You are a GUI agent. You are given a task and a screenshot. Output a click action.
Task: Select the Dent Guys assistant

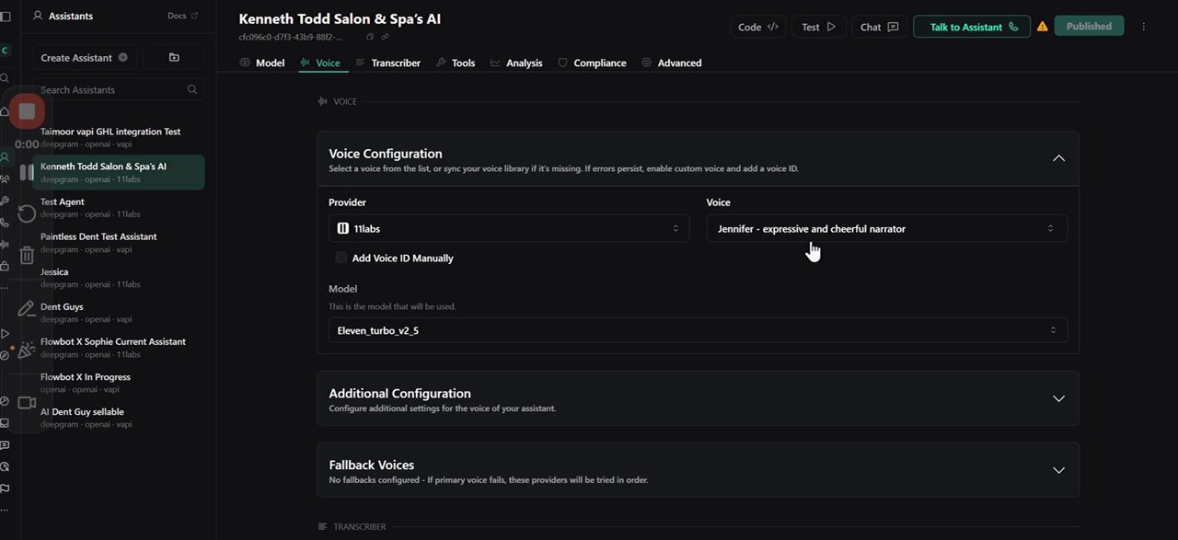118,312
